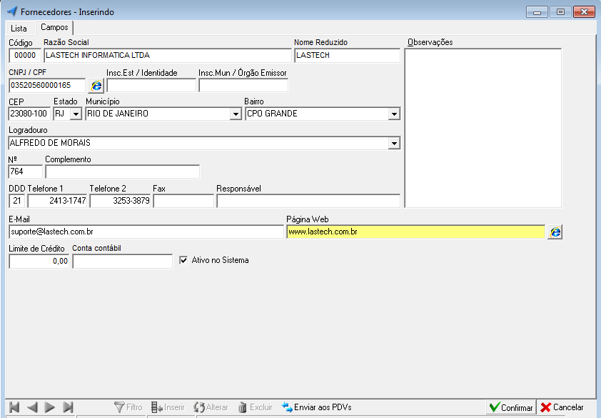Confirm the supplier with Confirmar
Image resolution: width=601 pixels, height=418 pixels.
coord(511,407)
